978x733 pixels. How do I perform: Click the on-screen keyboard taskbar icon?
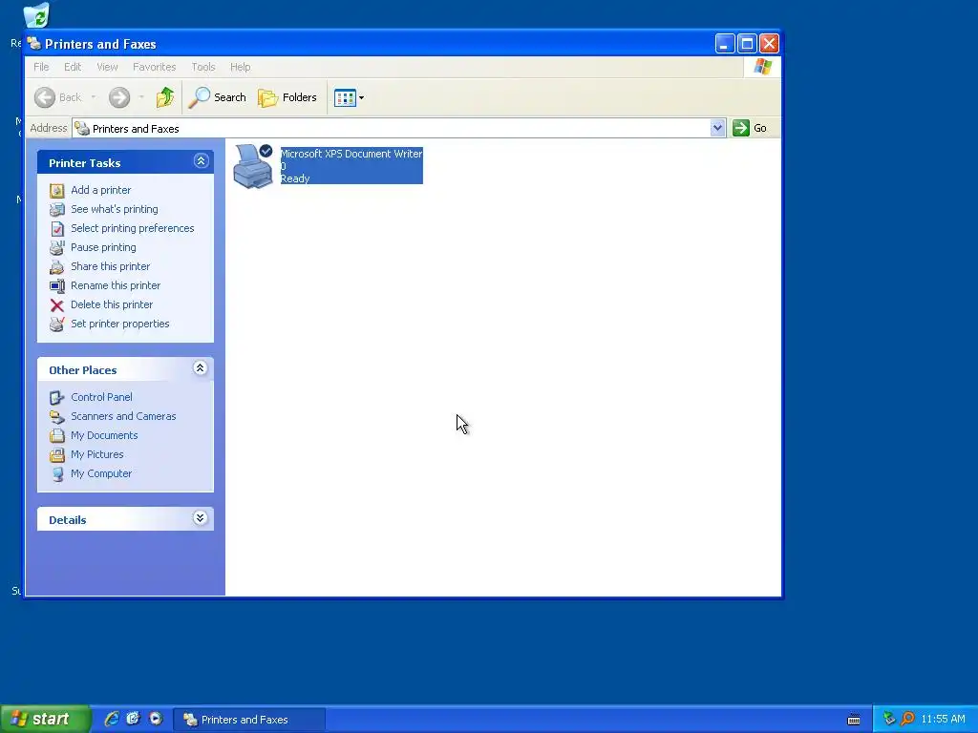tap(854, 720)
